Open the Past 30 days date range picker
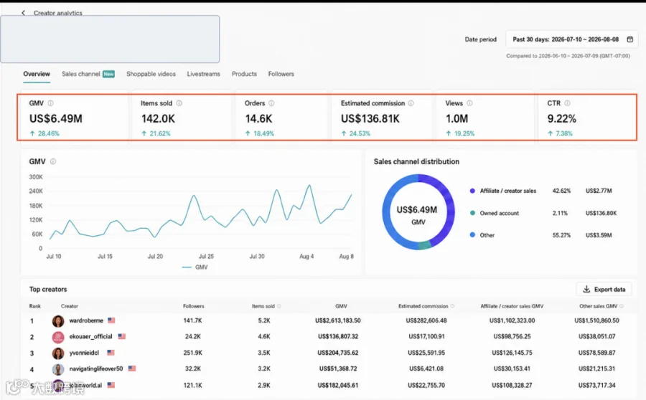 pos(572,39)
